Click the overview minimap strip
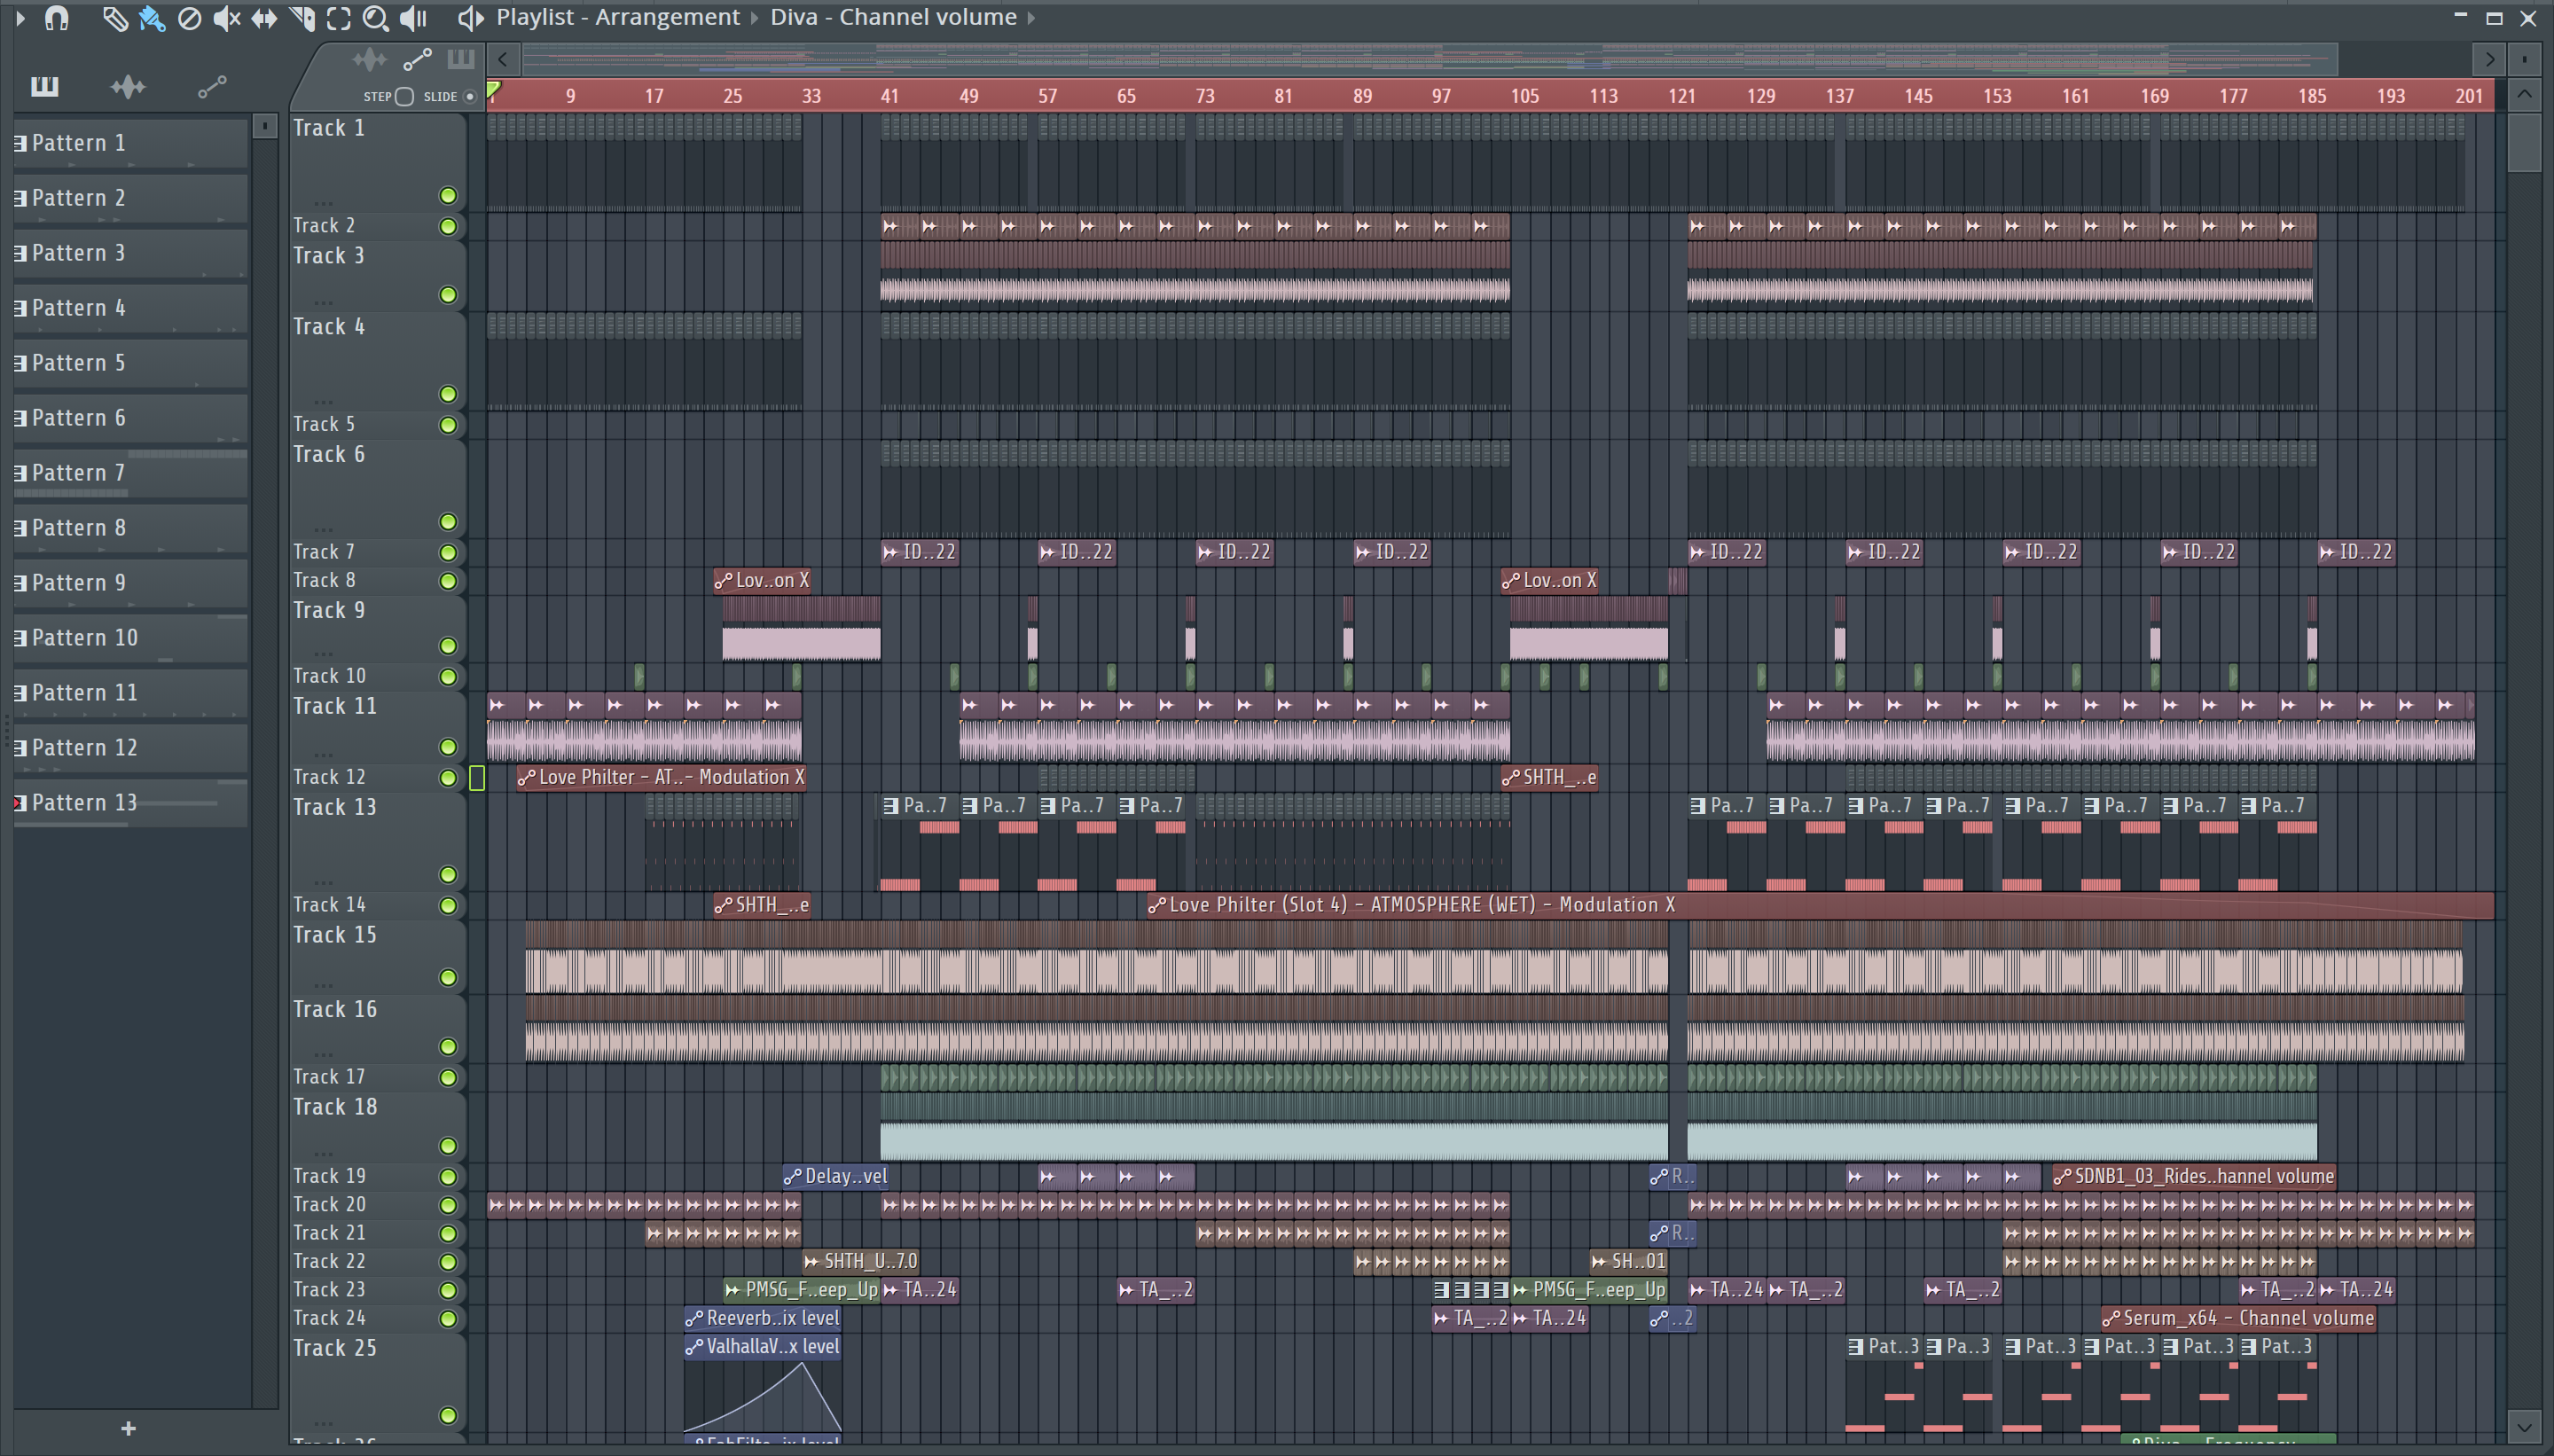2554x1456 pixels. point(1430,59)
